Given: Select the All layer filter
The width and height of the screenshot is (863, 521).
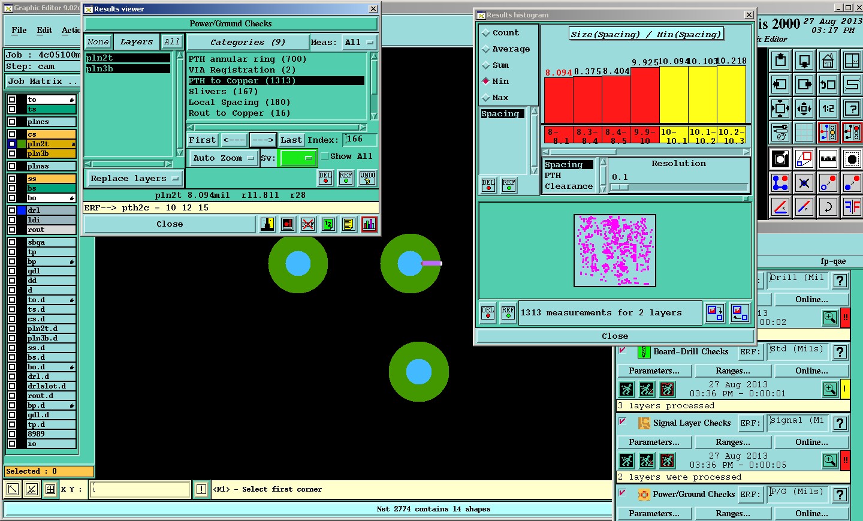Looking at the screenshot, I should (x=172, y=42).
